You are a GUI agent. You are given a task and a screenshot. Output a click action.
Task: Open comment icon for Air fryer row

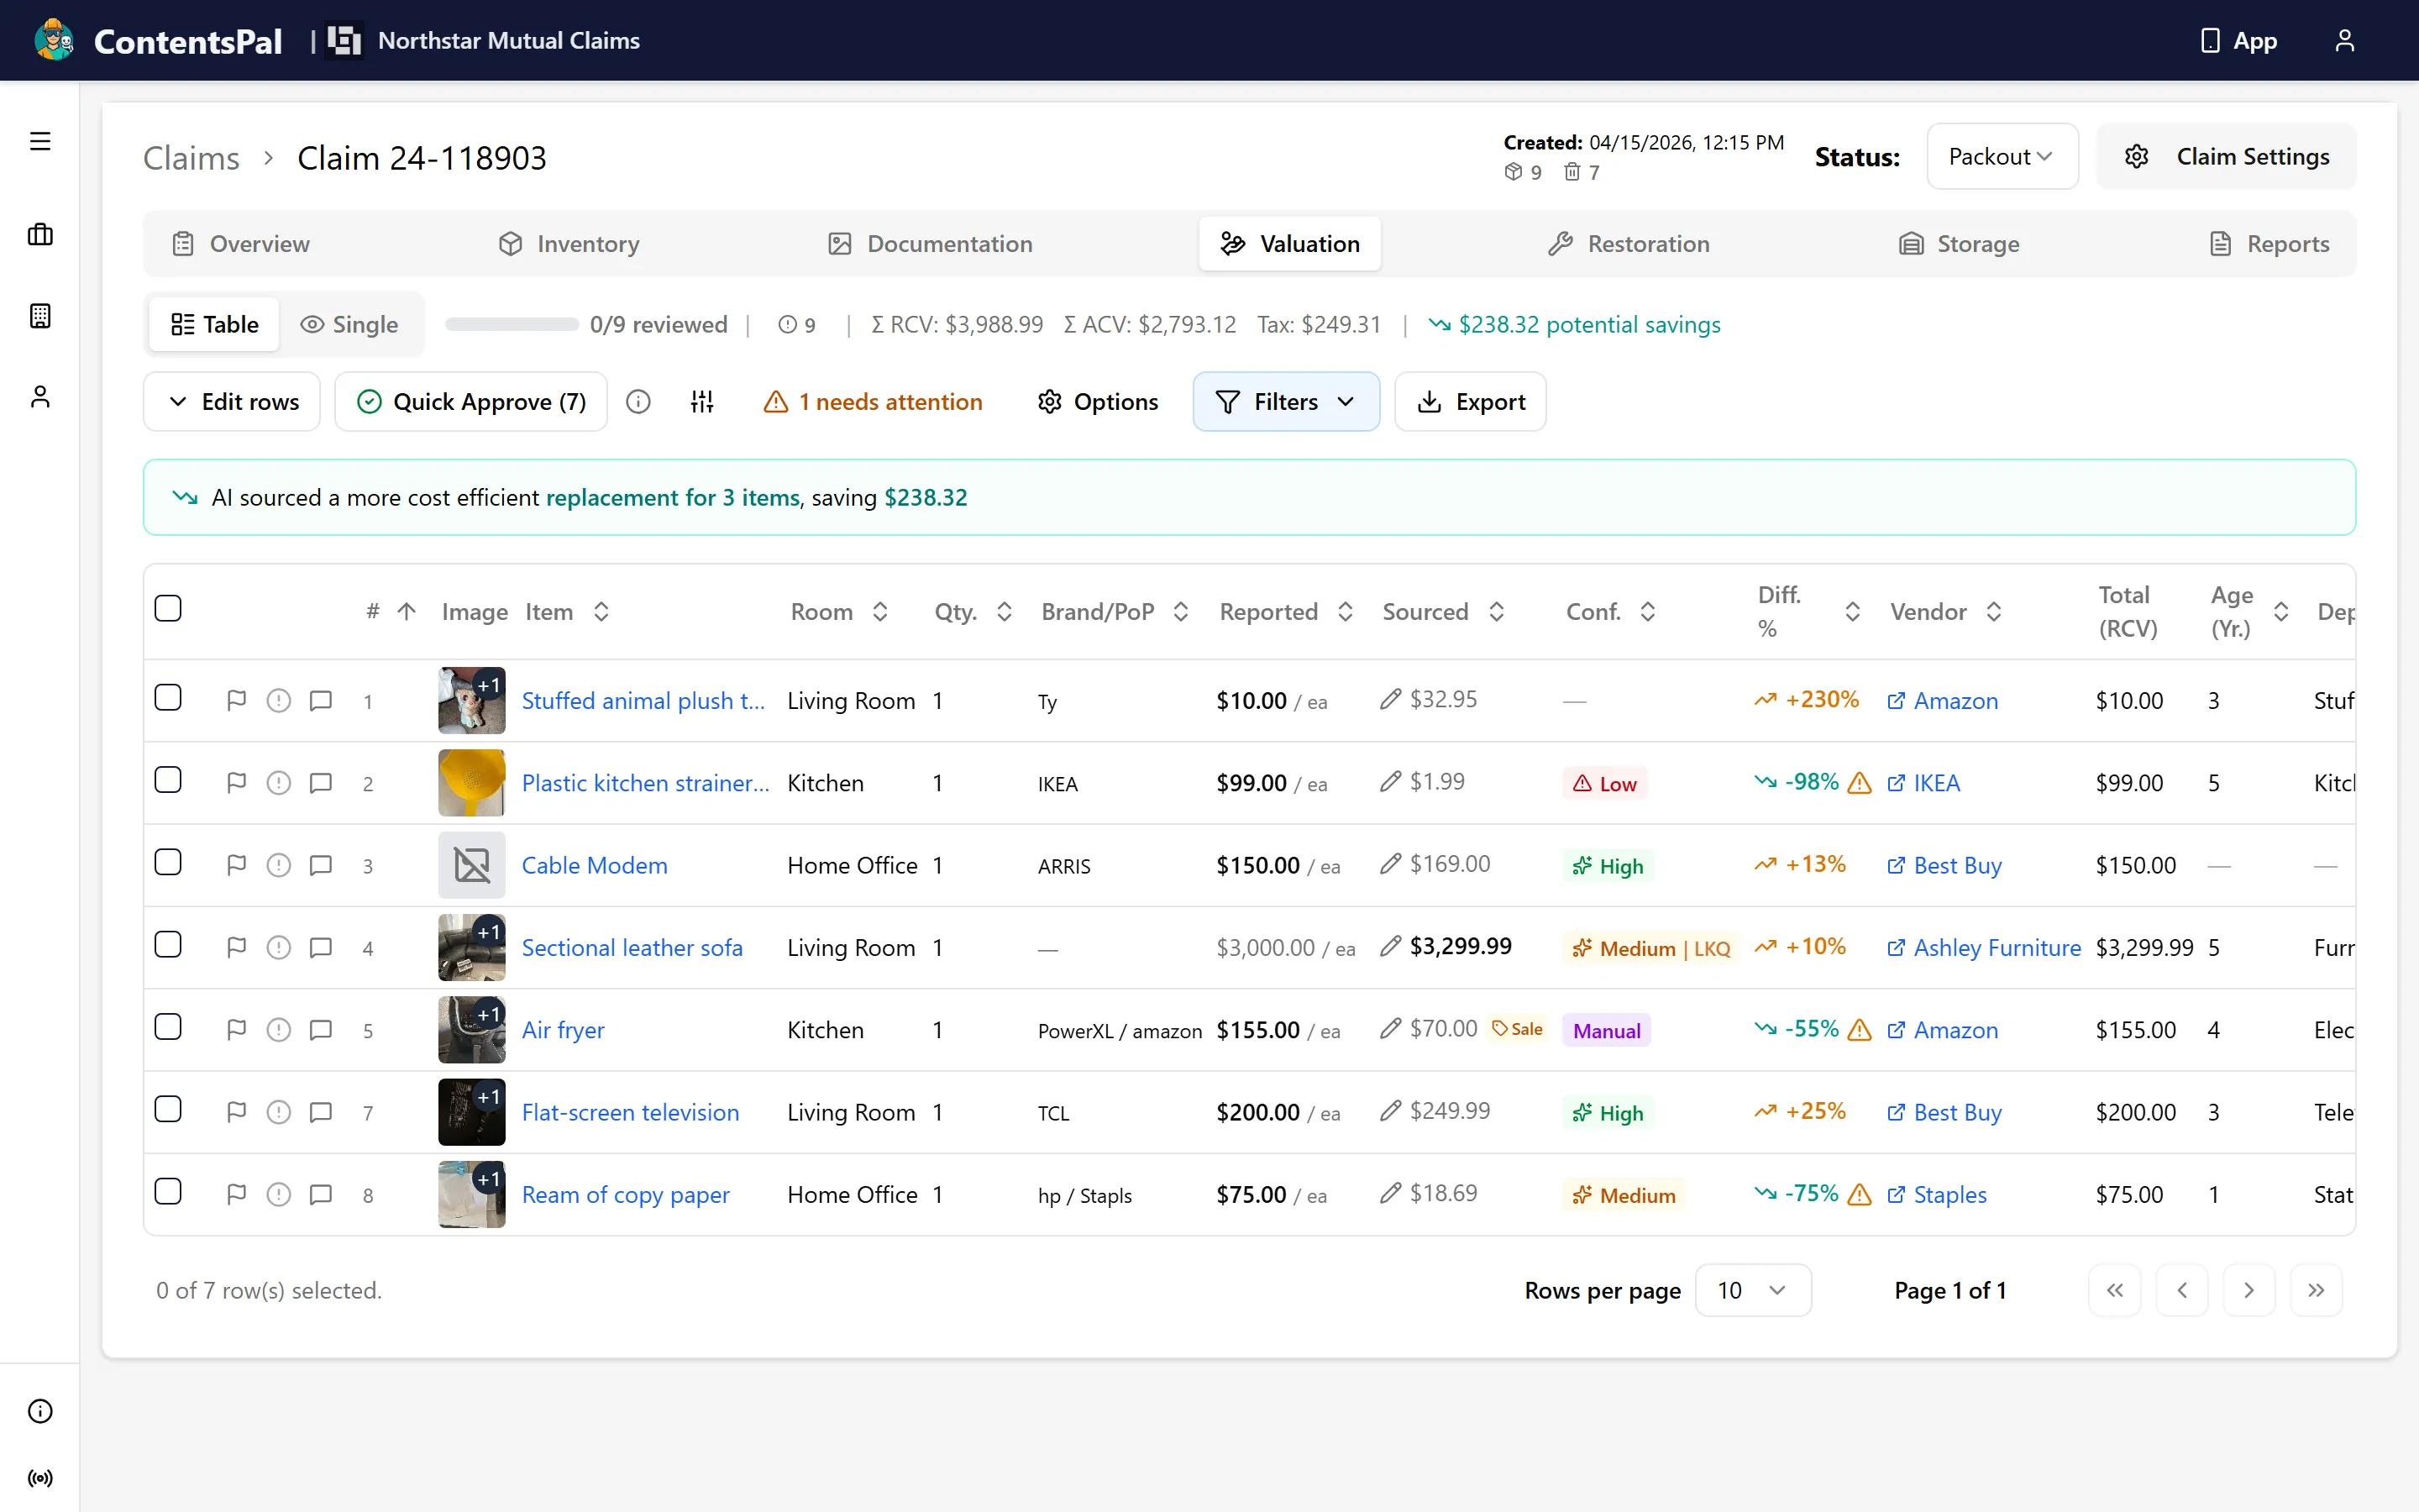[321, 1030]
